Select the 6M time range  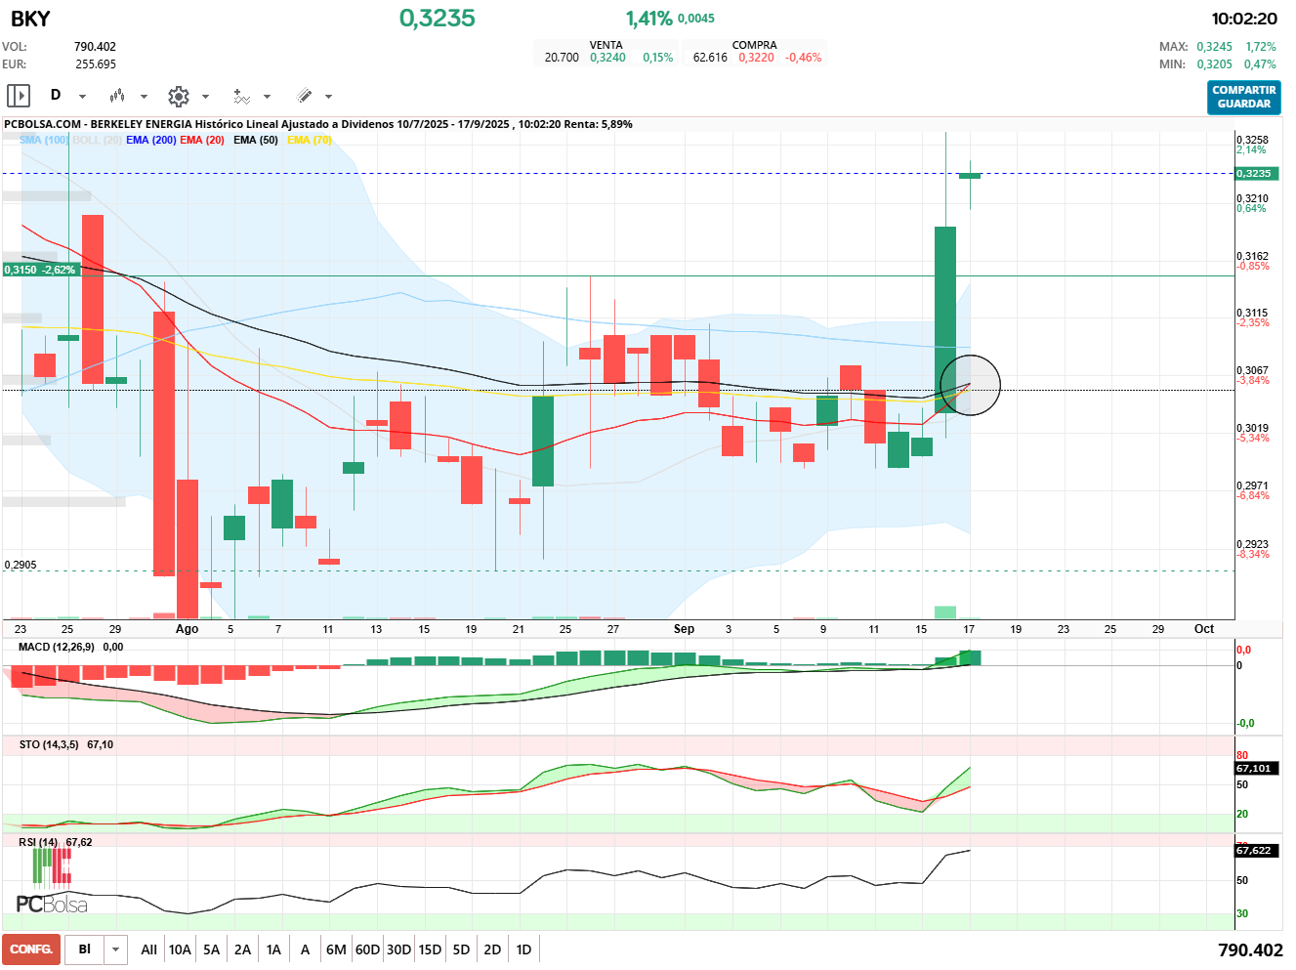click(336, 949)
